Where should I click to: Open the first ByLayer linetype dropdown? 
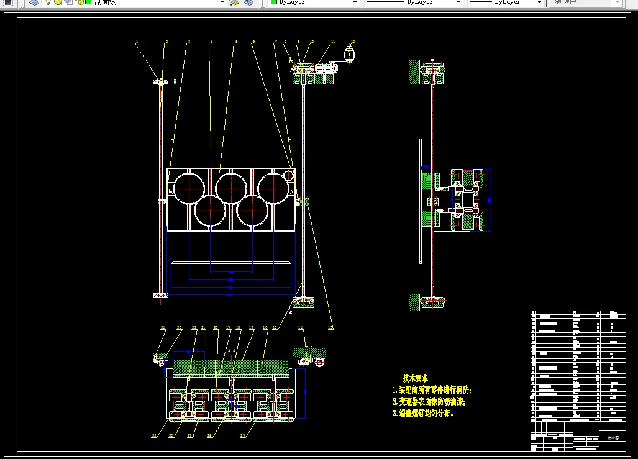pos(458,2)
